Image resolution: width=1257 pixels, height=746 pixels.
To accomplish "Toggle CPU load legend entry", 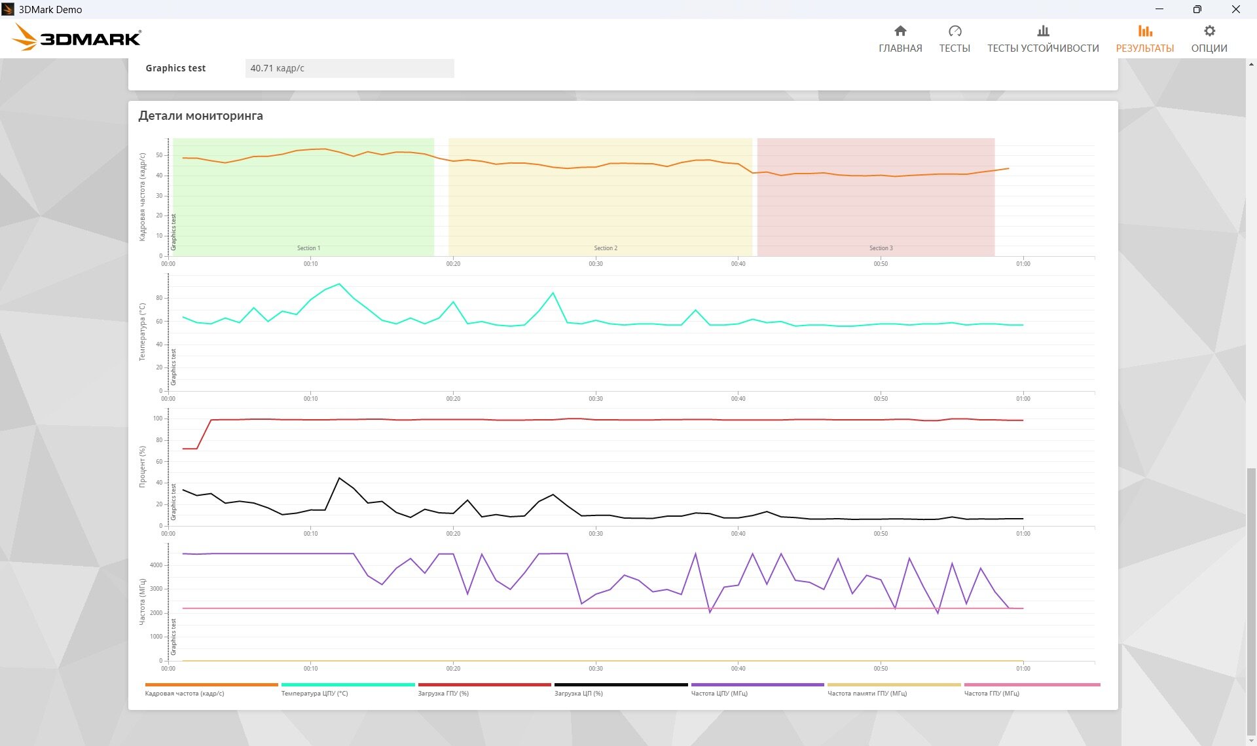I will click(578, 693).
